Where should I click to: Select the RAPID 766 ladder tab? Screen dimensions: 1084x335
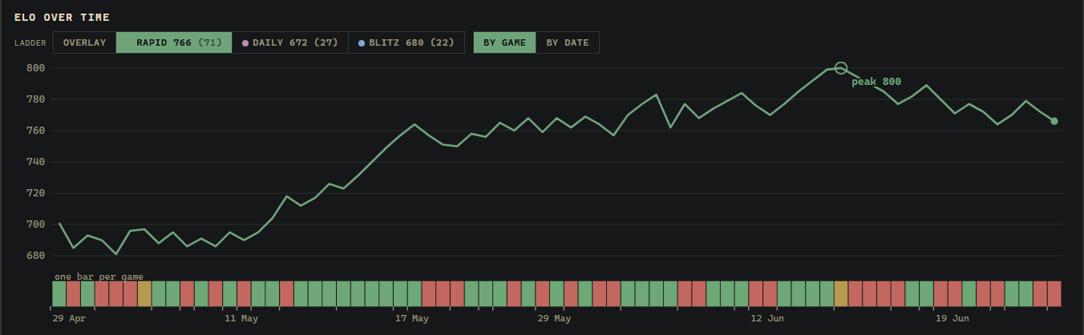[x=174, y=42]
